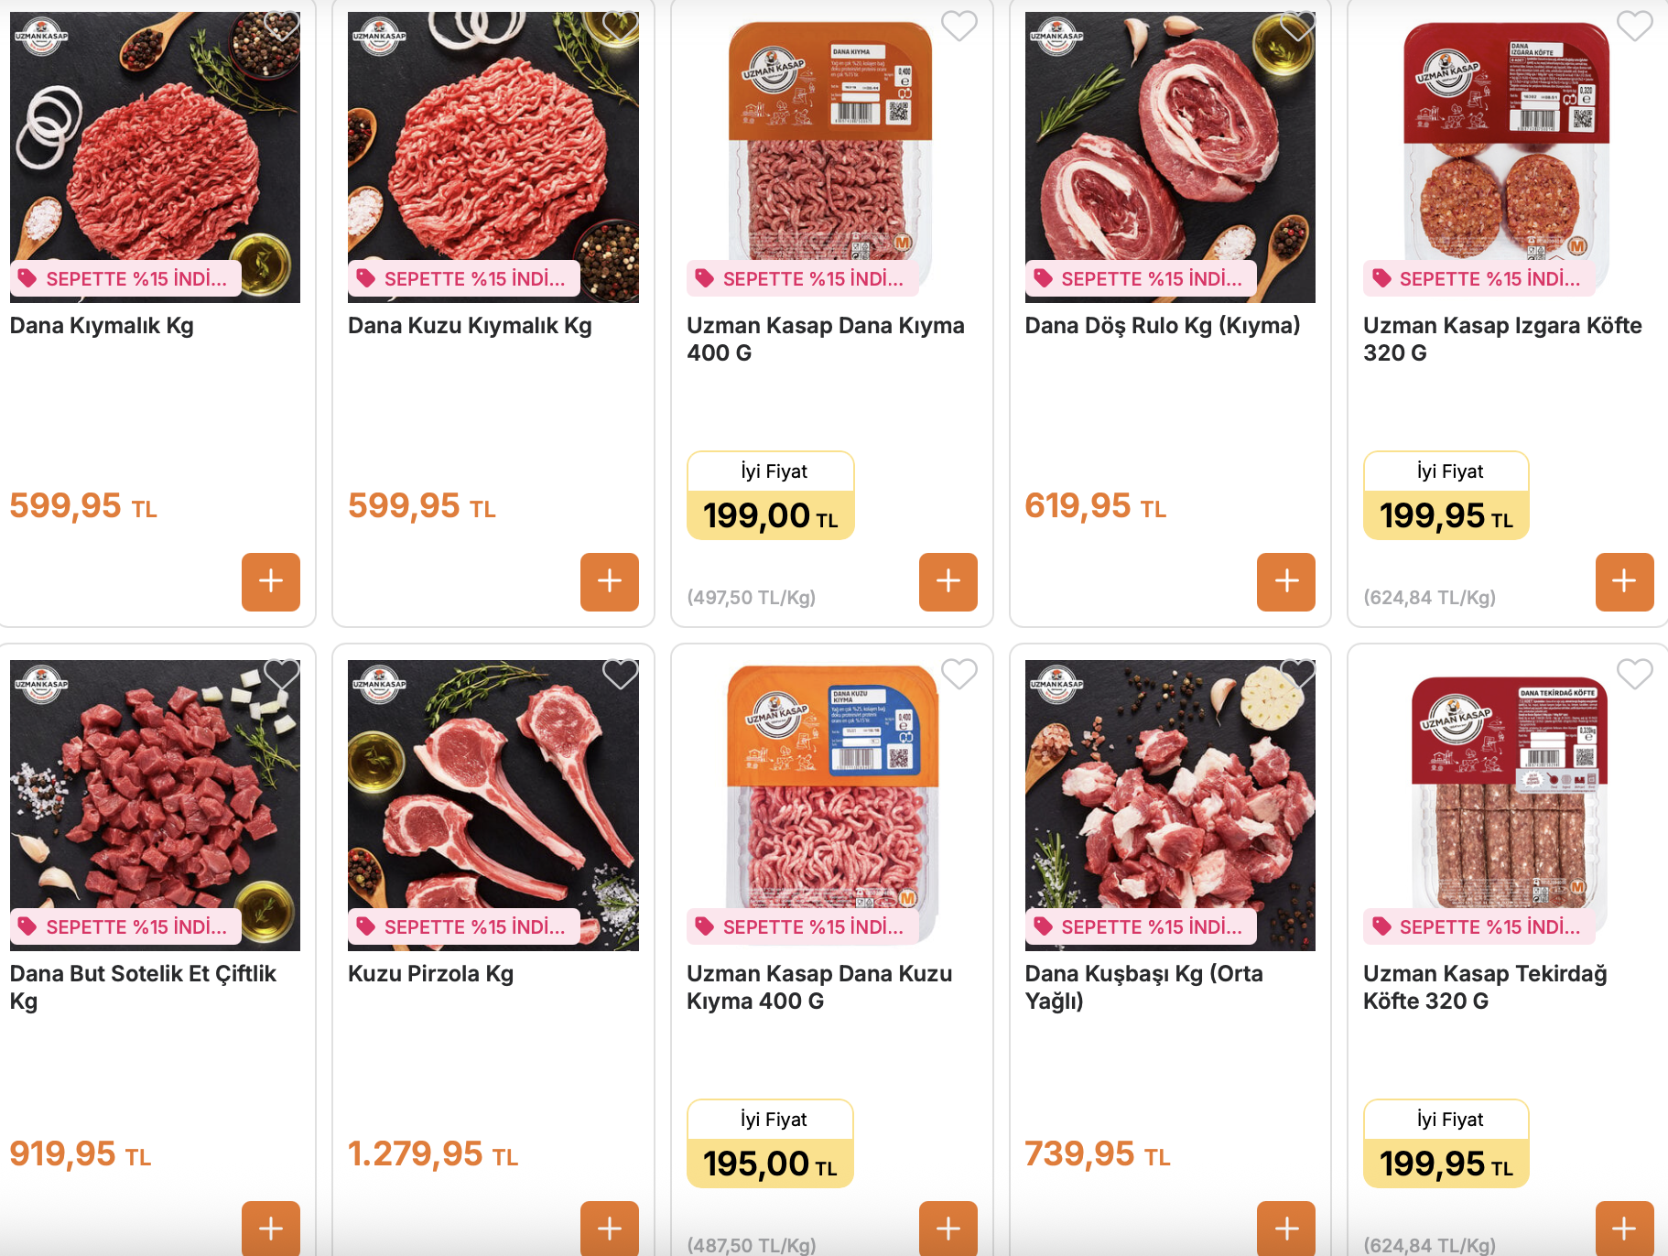Add Dana Kıymalık Kg to cart

click(x=271, y=581)
